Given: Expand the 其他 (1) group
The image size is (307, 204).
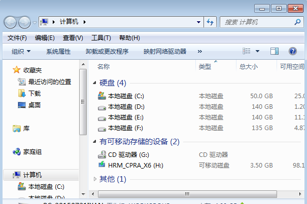Looking at the screenshot, I should 95,179.
